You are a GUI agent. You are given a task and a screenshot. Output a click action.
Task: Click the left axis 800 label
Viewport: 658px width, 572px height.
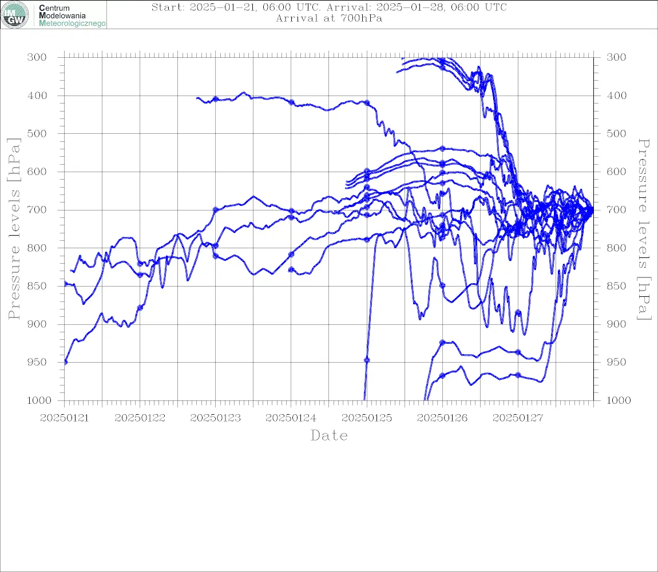tap(37, 248)
